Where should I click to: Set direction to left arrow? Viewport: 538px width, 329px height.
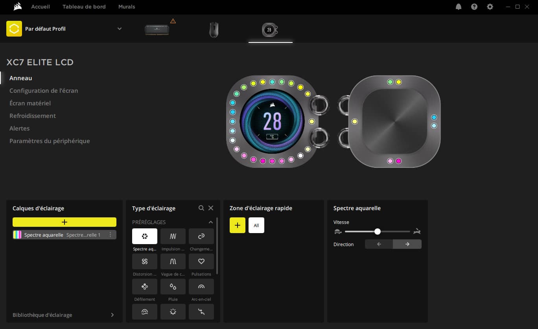(x=379, y=244)
